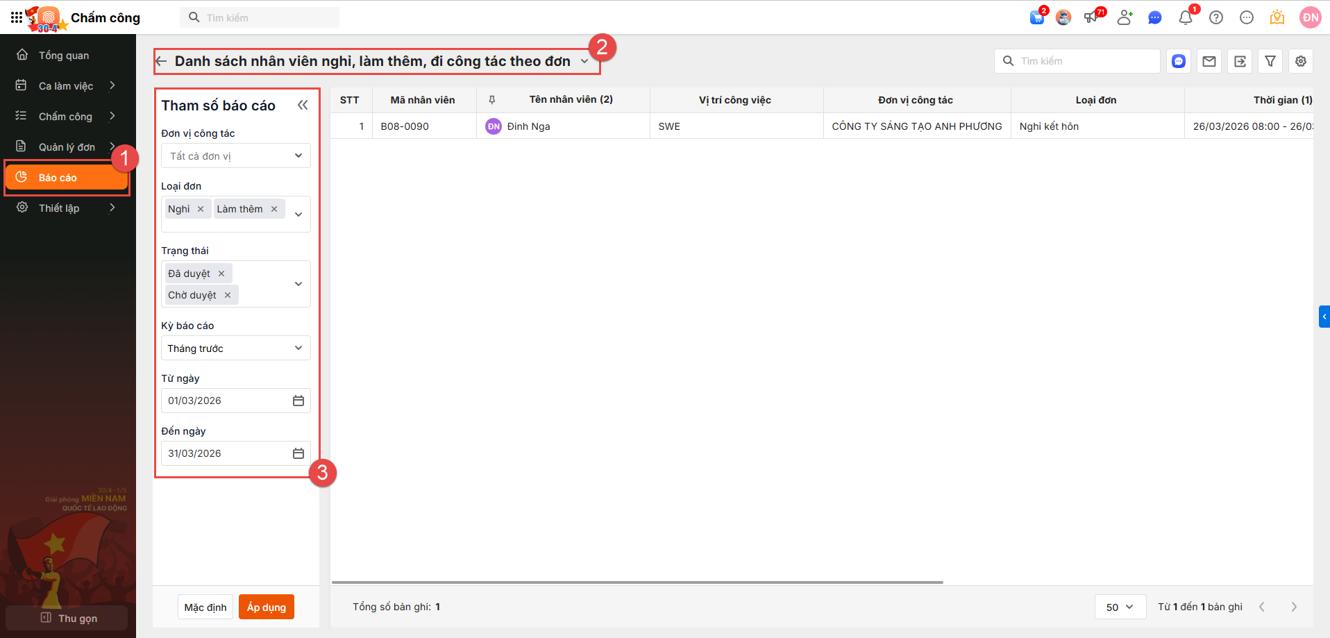Click the blue chat icon in report toolbar

click(x=1179, y=61)
